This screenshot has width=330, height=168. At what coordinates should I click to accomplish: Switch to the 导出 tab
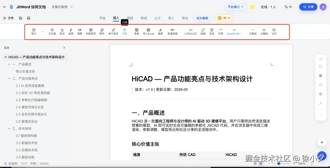(x=185, y=18)
